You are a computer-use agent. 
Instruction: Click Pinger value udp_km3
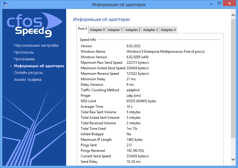point(134,96)
